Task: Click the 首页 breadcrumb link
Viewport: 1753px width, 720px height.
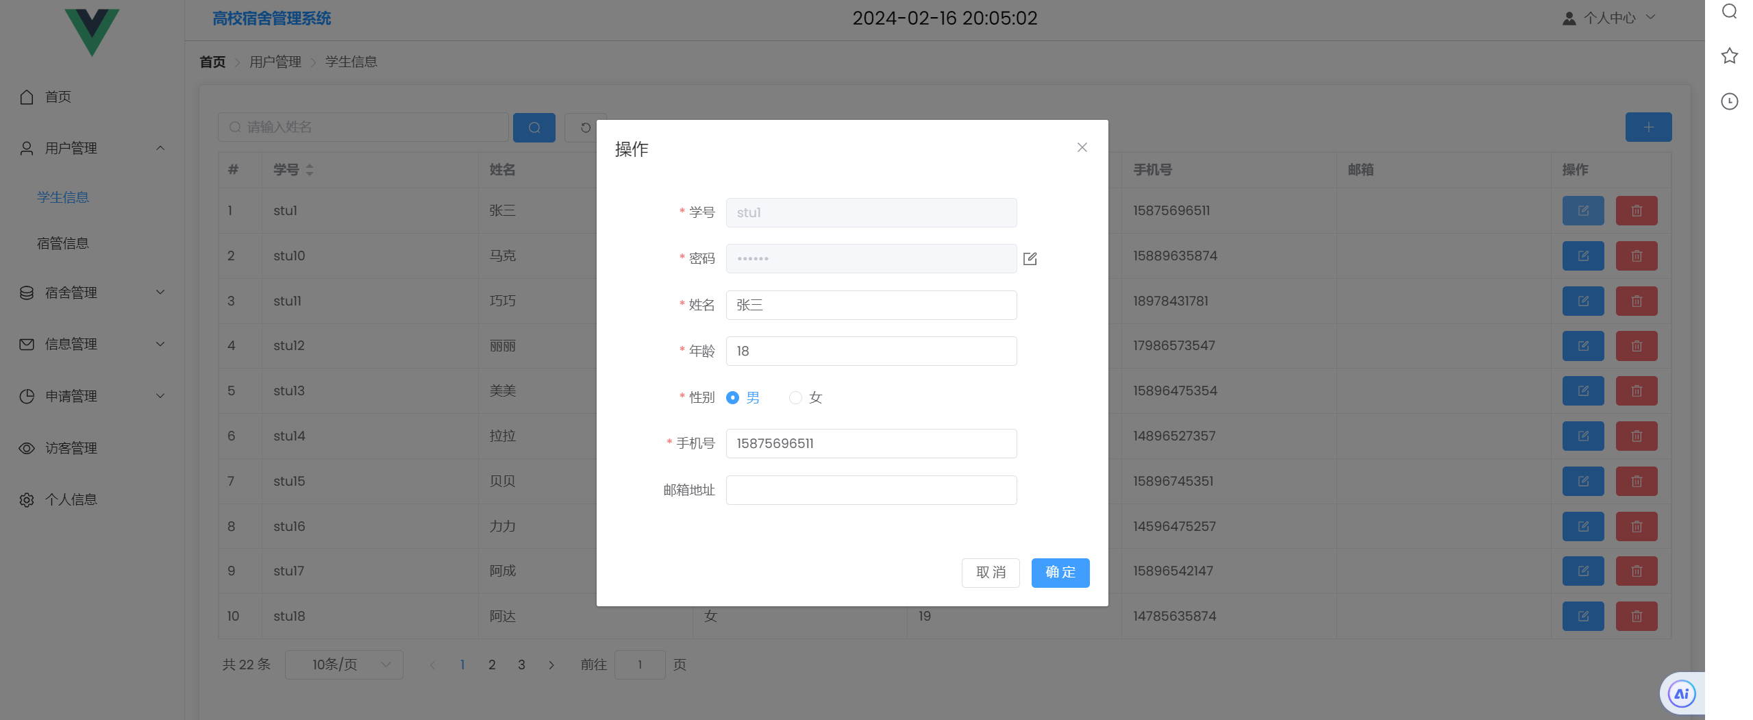Action: (x=212, y=62)
